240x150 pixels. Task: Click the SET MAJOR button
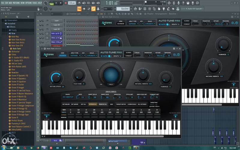(66, 104)
